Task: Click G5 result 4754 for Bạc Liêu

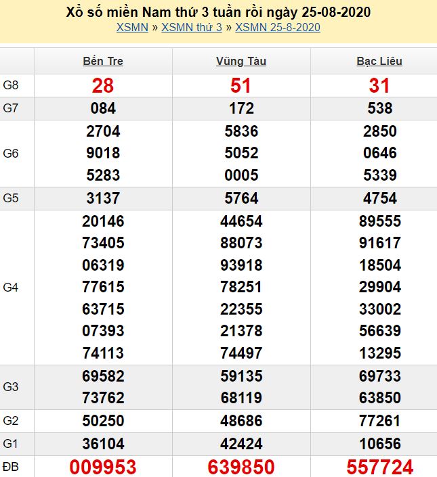Action: click(379, 198)
